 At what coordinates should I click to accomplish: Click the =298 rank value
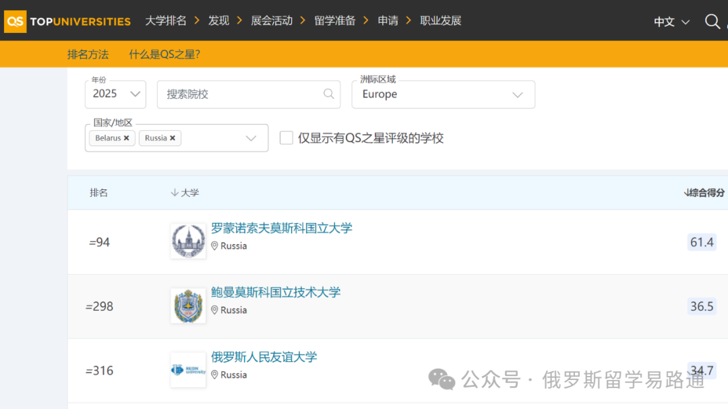99,307
